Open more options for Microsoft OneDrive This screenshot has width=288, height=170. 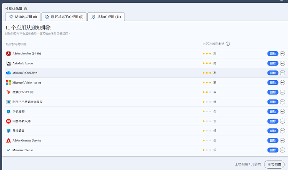click(282, 73)
